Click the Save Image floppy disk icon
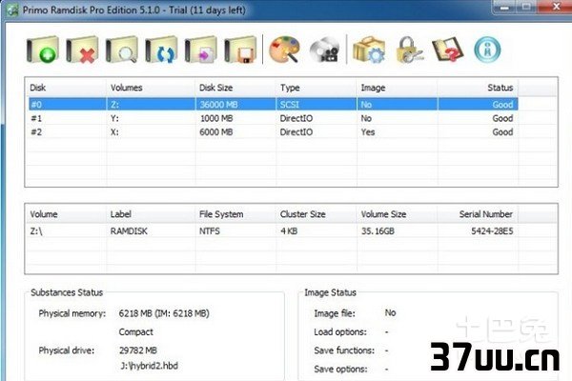 coord(240,50)
